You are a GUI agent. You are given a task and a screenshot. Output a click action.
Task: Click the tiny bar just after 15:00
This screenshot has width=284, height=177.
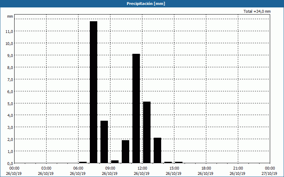(x=179, y=162)
